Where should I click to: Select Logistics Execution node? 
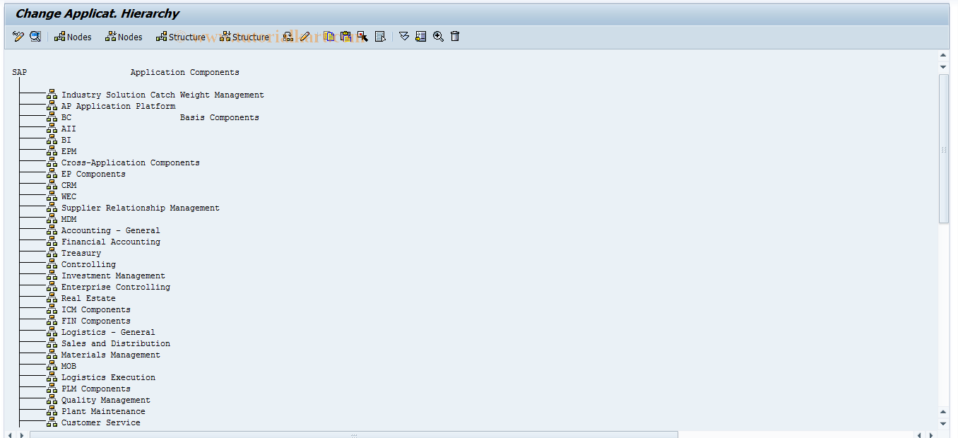tap(108, 377)
